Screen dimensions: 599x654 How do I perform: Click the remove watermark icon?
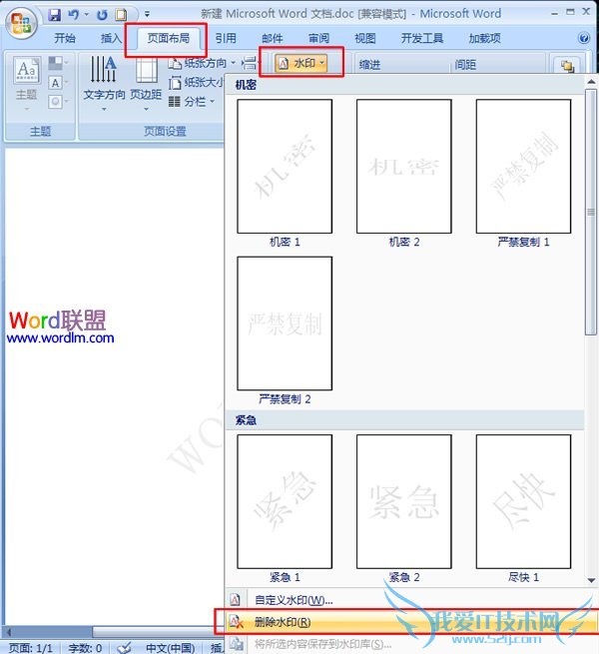[236, 622]
